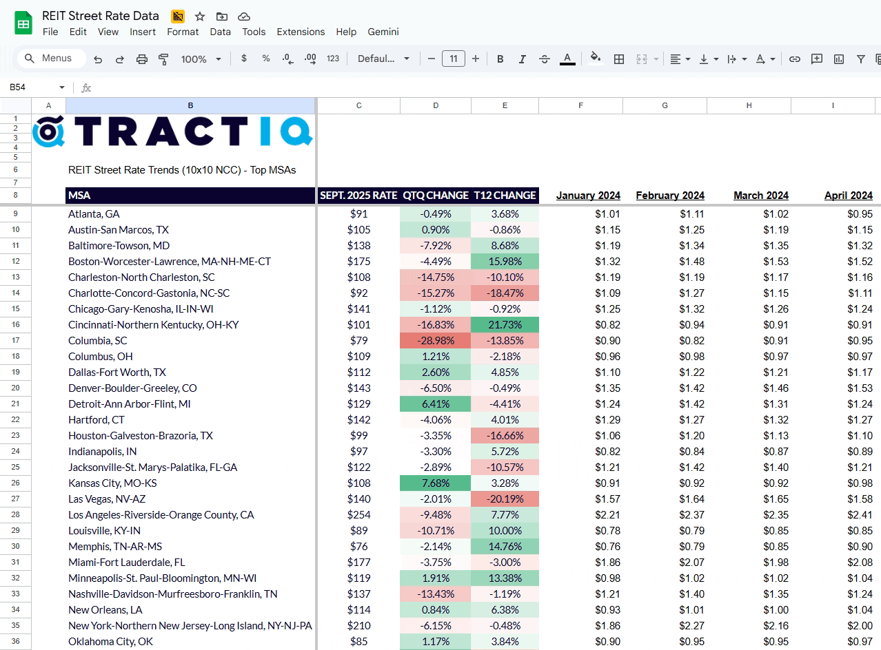Open the Default font family dropdown
Screen dimensions: 881x650
point(383,59)
